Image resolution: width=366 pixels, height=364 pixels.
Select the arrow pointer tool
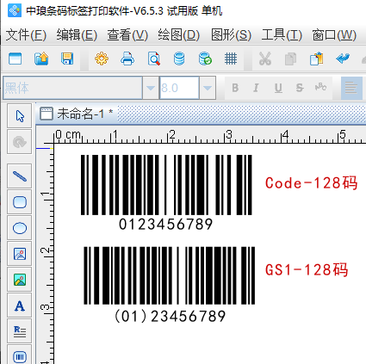pos(20,116)
